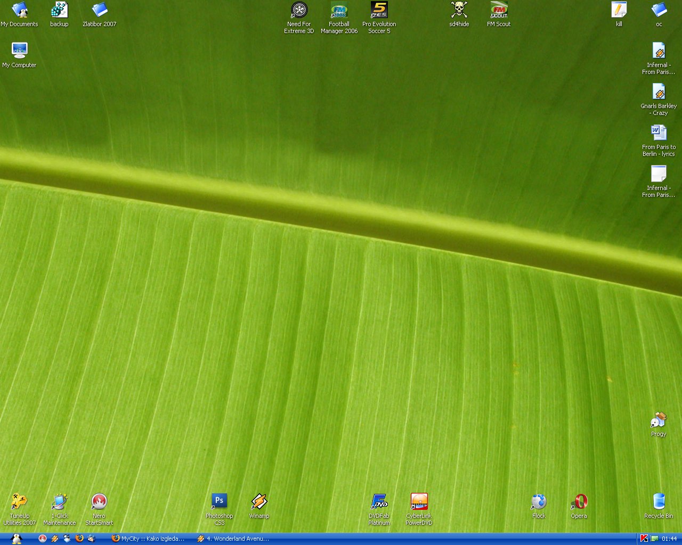Select the Need For Extreme 3D shortcut
Image resolution: width=682 pixels, height=545 pixels.
coord(299,10)
